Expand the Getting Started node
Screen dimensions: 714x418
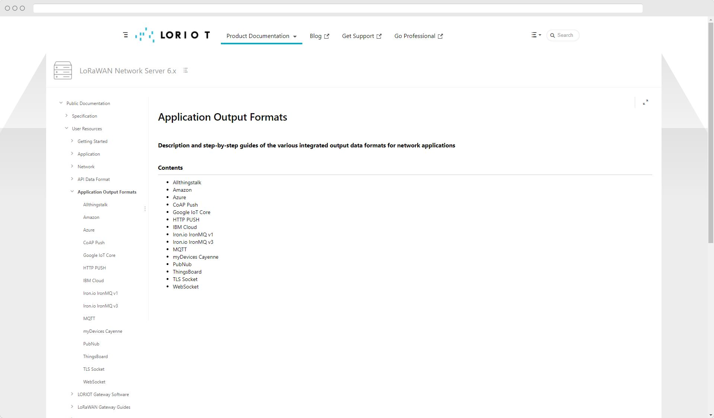(72, 141)
